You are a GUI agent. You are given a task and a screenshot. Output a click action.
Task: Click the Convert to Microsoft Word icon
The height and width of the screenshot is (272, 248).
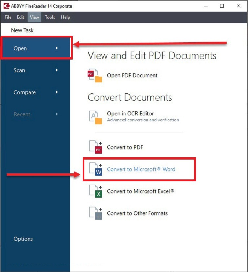96,169
